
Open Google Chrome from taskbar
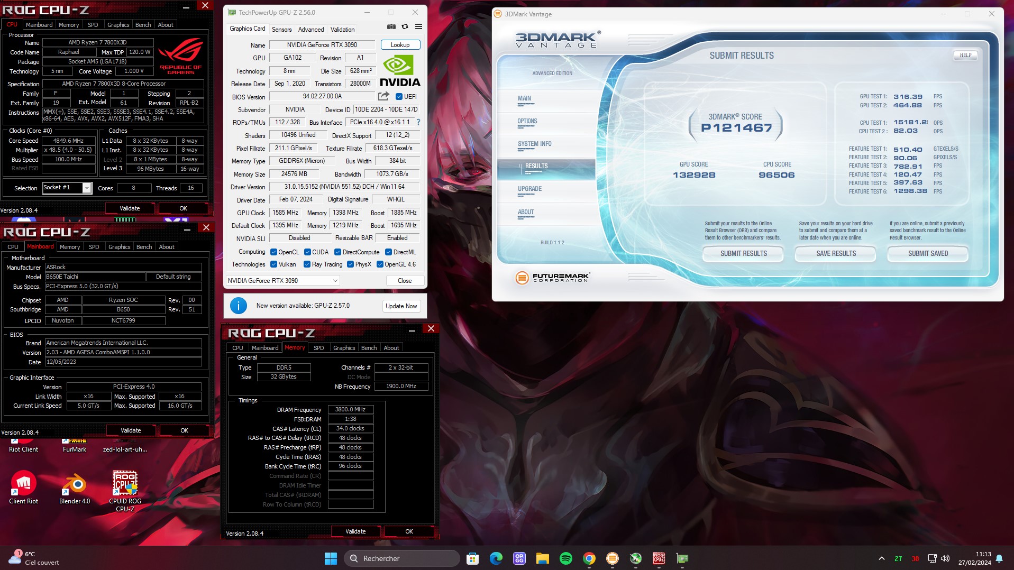coord(589,558)
